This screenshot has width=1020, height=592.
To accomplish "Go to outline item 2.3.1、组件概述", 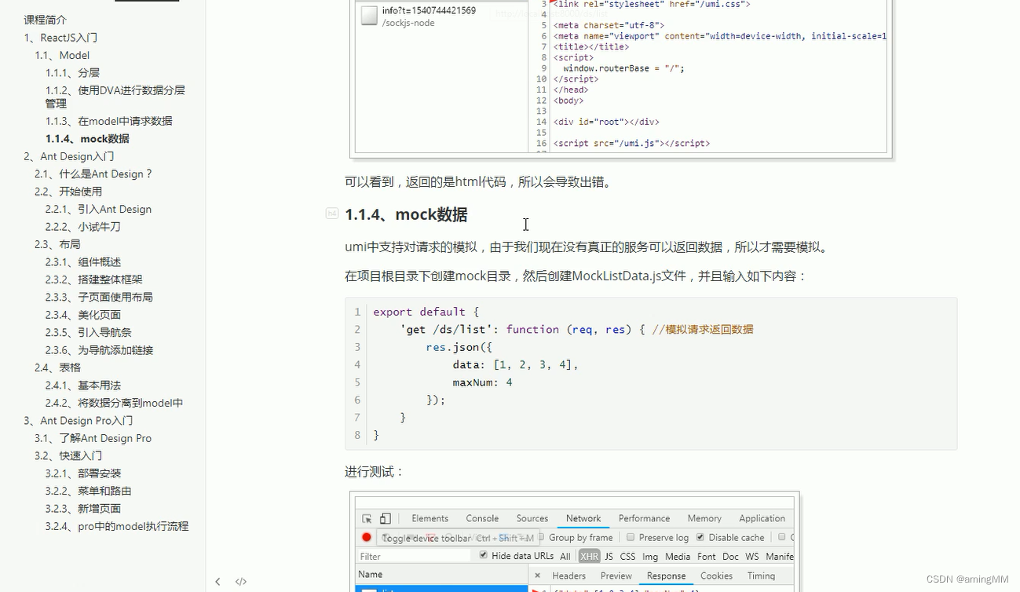I will pyautogui.click(x=82, y=261).
